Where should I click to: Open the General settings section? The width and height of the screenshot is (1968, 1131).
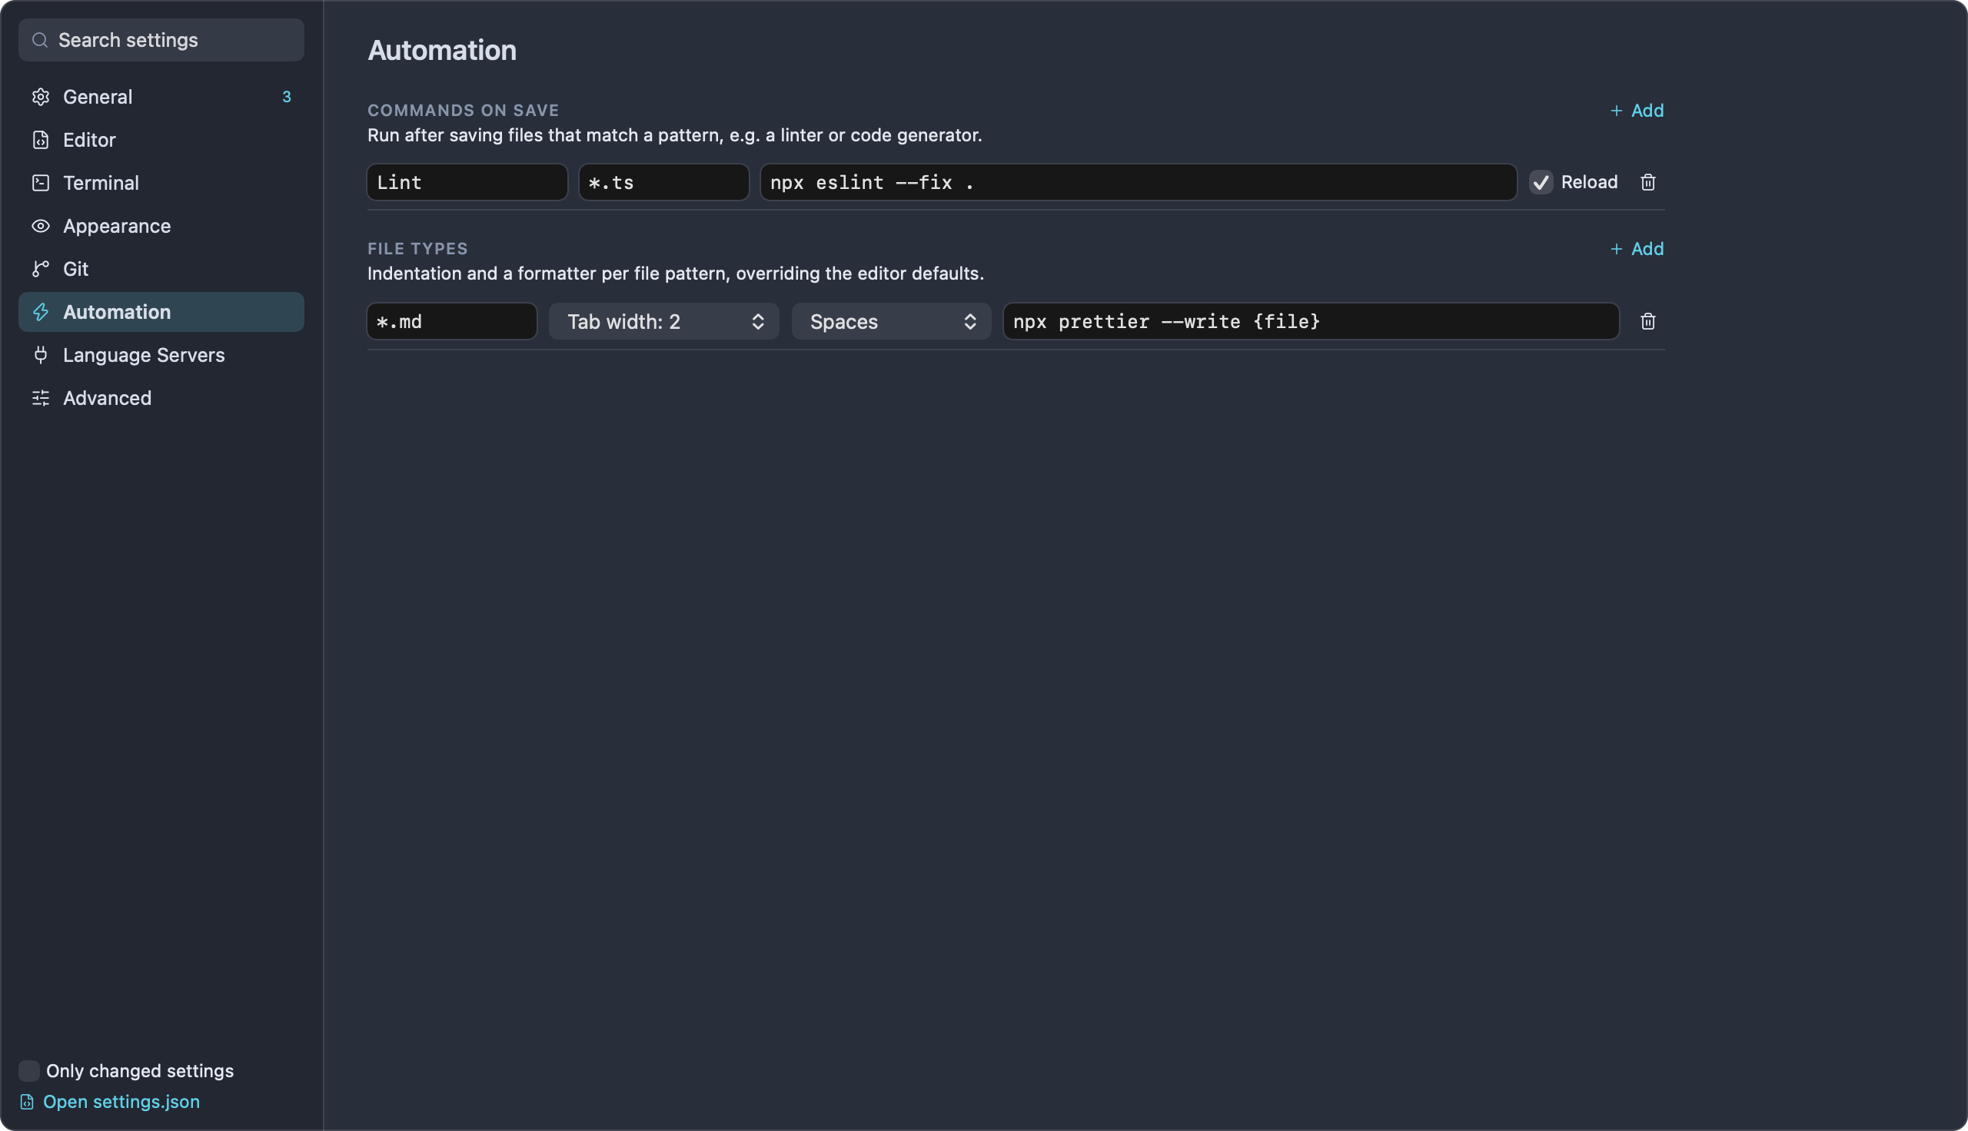pos(161,96)
